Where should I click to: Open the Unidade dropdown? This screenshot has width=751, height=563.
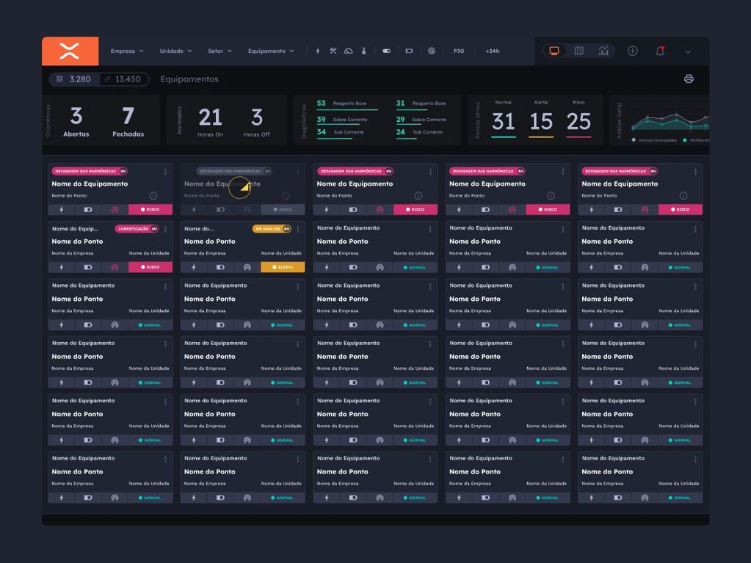tap(175, 51)
